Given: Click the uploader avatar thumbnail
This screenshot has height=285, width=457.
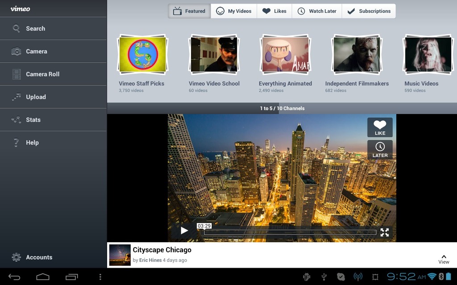Looking at the screenshot, I should pos(120,255).
